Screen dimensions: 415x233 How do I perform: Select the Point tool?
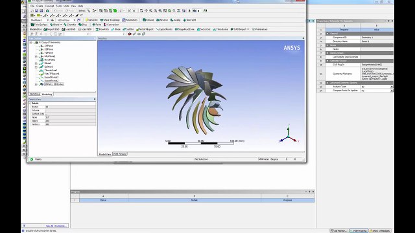coord(97,25)
